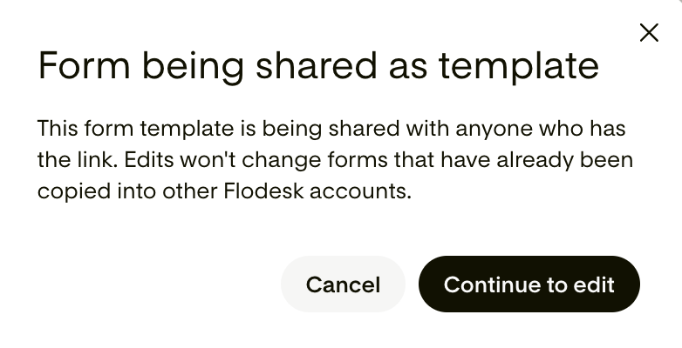This screenshot has height=348, width=682.
Task: Proceed to edit the shared form template
Action: pyautogui.click(x=529, y=284)
